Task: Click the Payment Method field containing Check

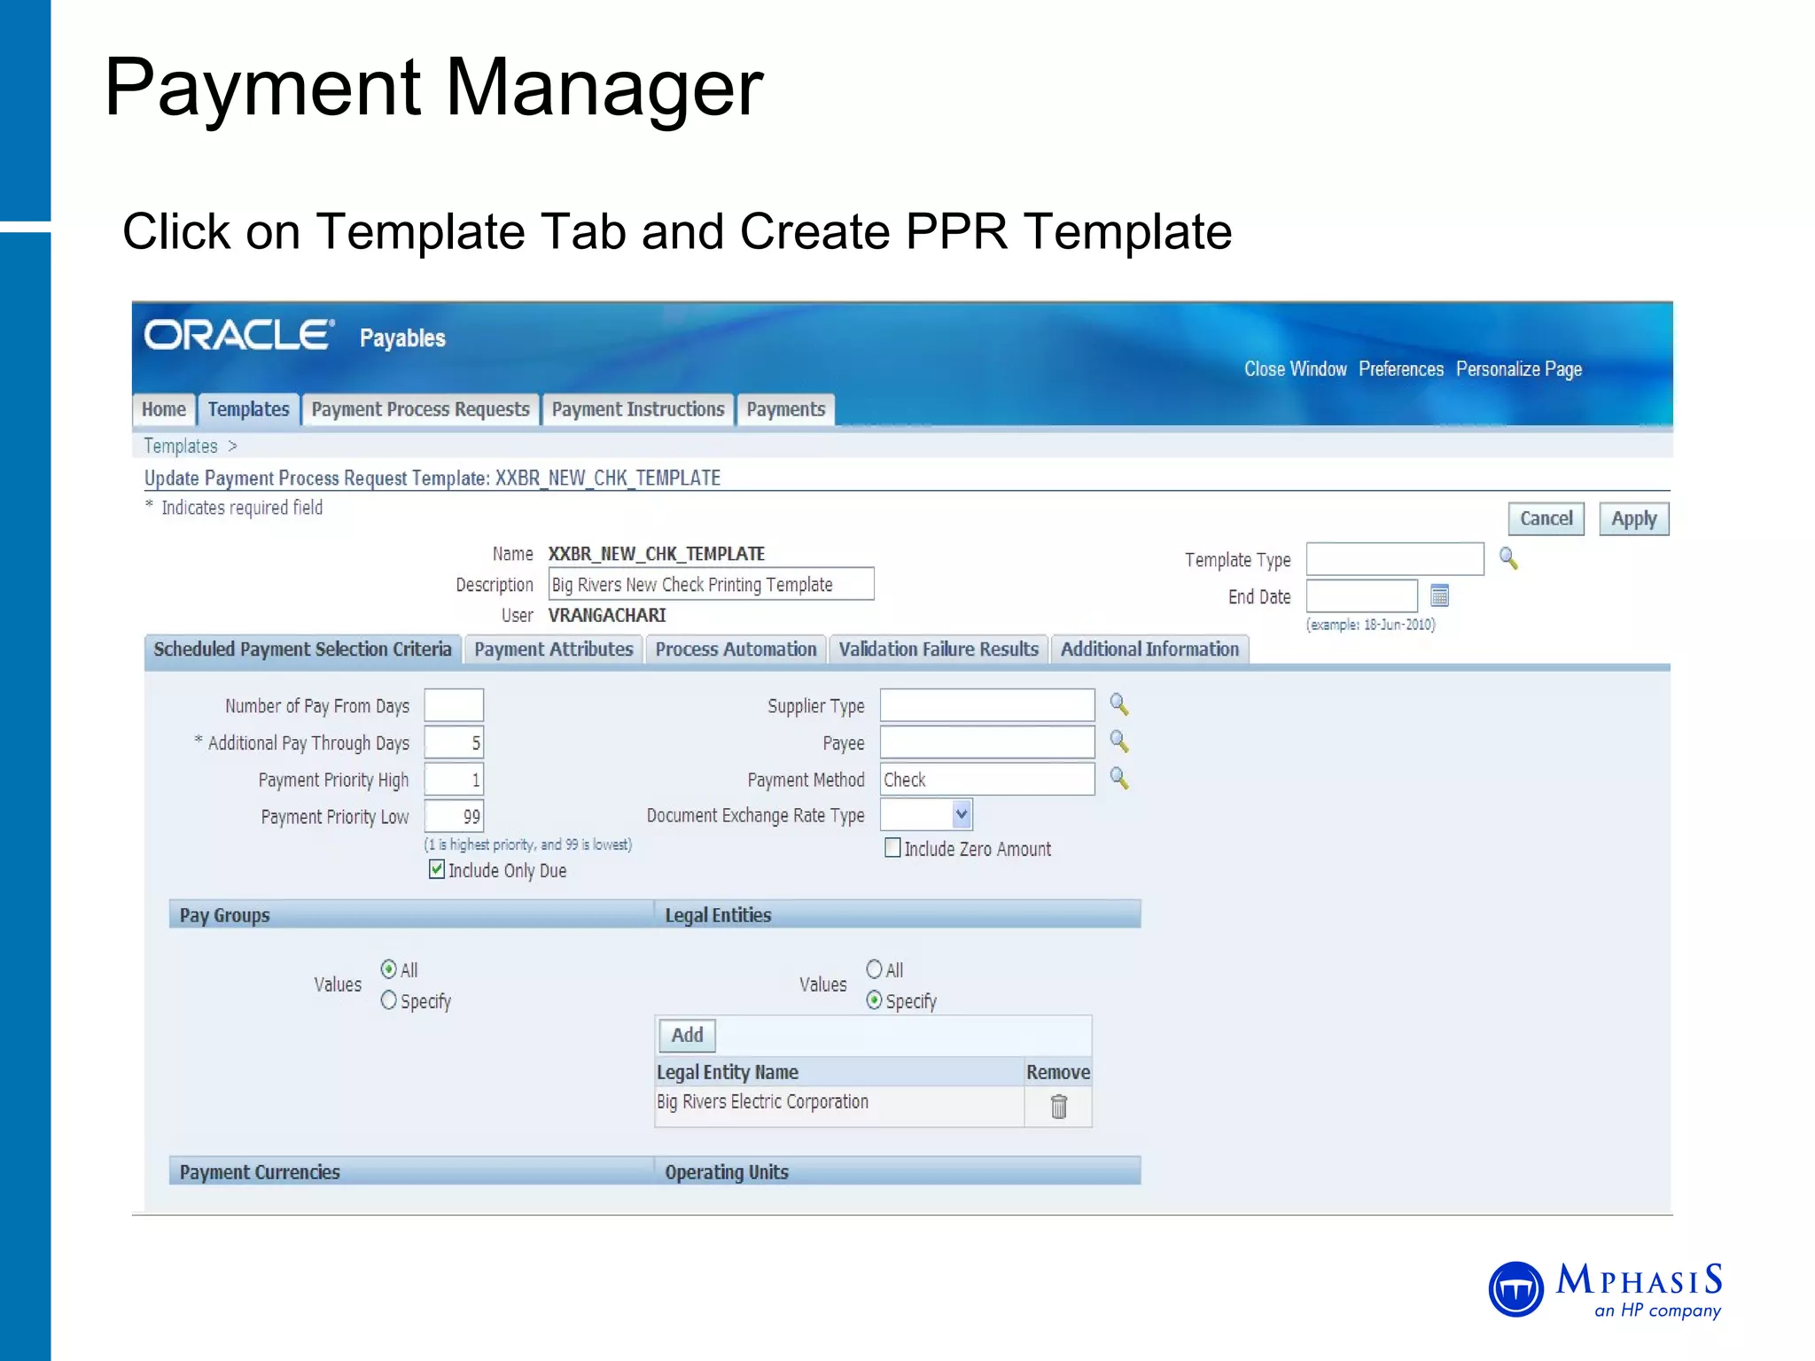Action: click(x=987, y=780)
